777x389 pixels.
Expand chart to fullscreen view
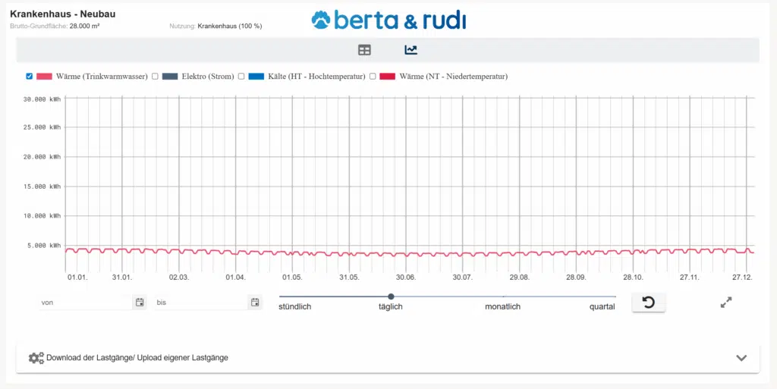(726, 303)
